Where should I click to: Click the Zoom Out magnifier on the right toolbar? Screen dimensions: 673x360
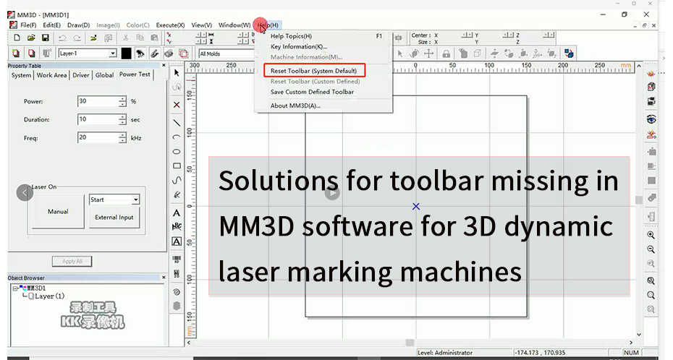(651, 249)
